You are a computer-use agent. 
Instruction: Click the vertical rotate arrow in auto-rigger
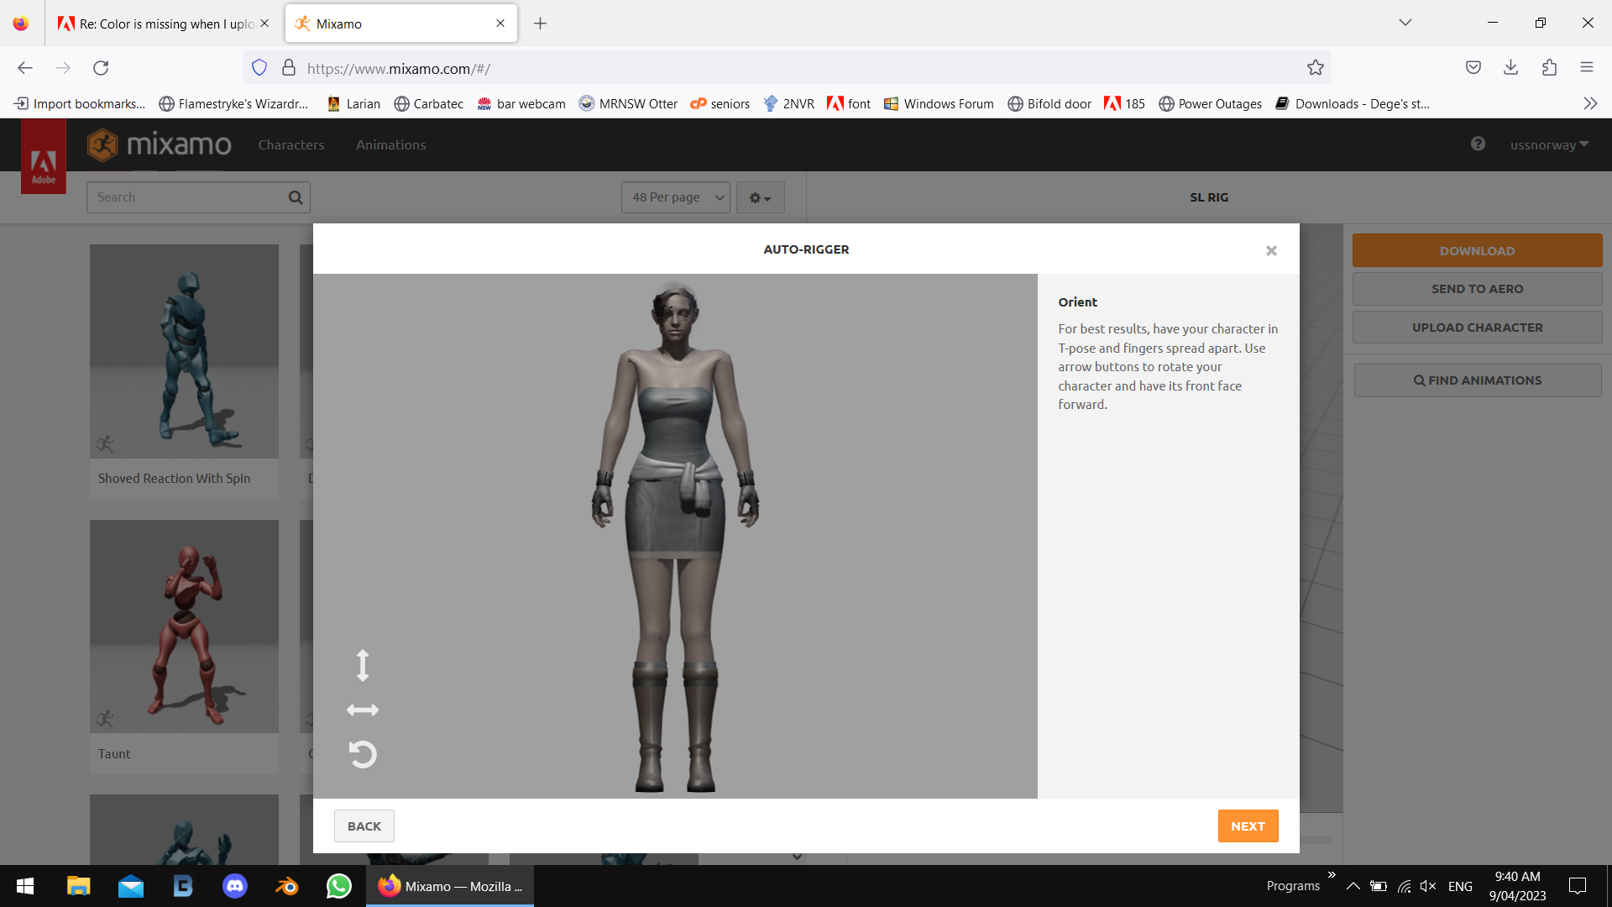pos(363,665)
